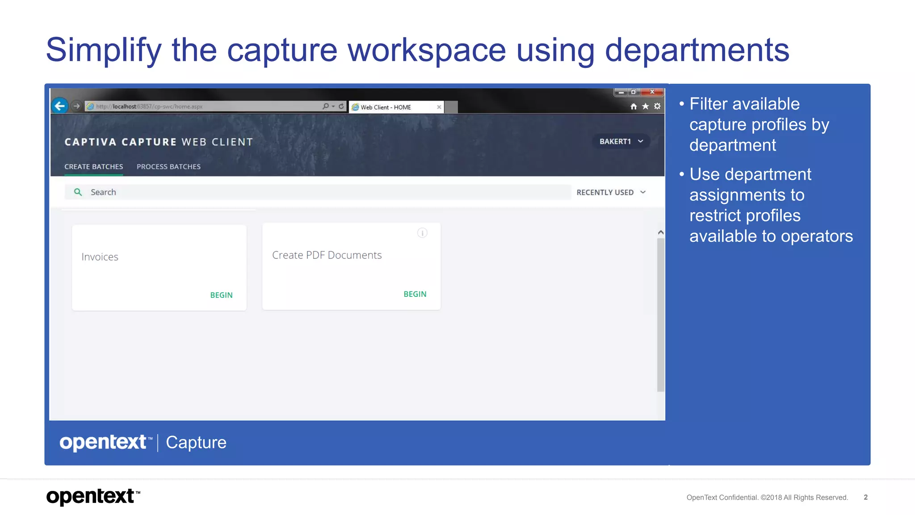Open the browser home icon

click(x=633, y=106)
